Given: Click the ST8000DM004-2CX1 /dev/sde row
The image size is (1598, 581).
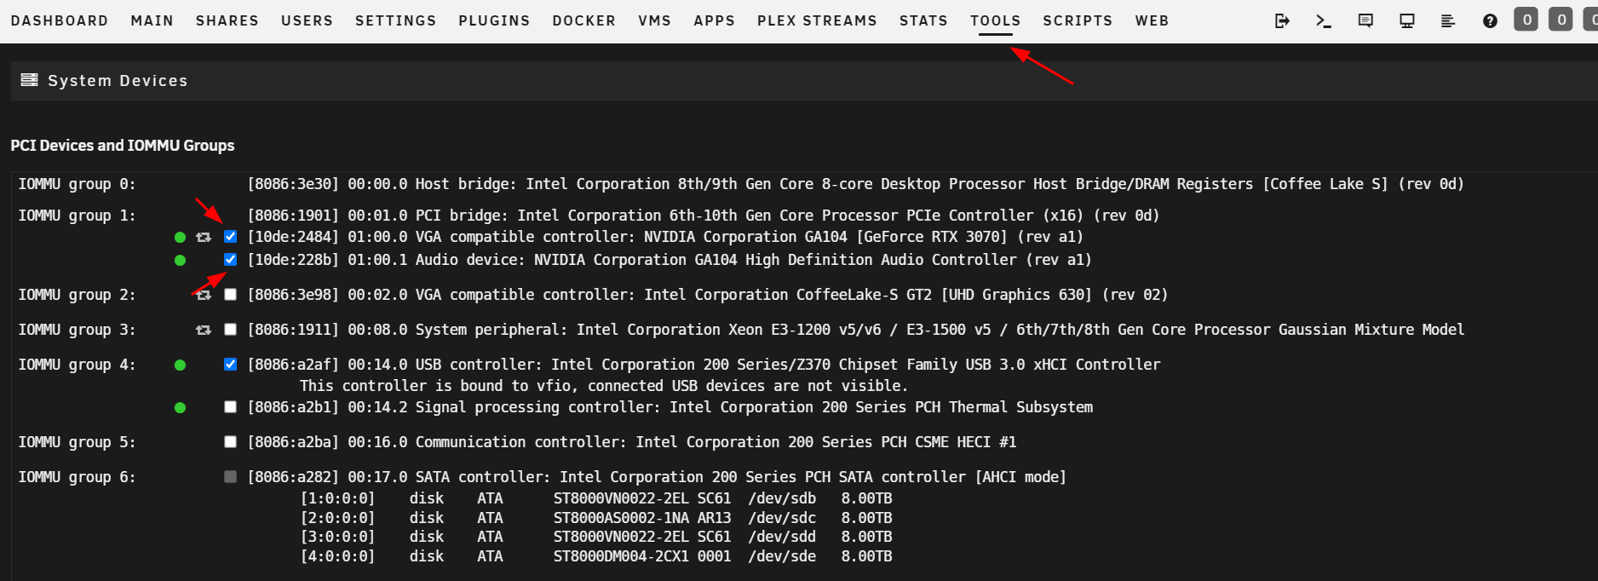Looking at the screenshot, I should tap(596, 556).
